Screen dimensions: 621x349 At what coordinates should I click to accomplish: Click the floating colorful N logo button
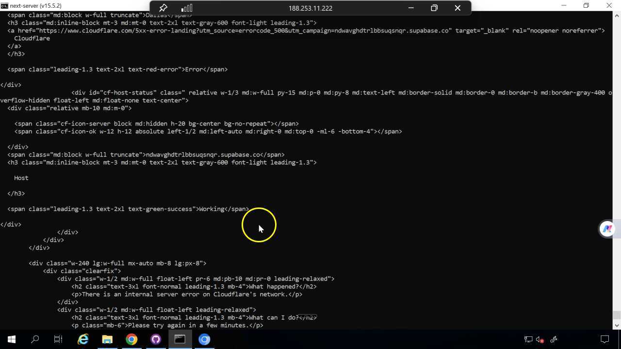[x=607, y=229]
